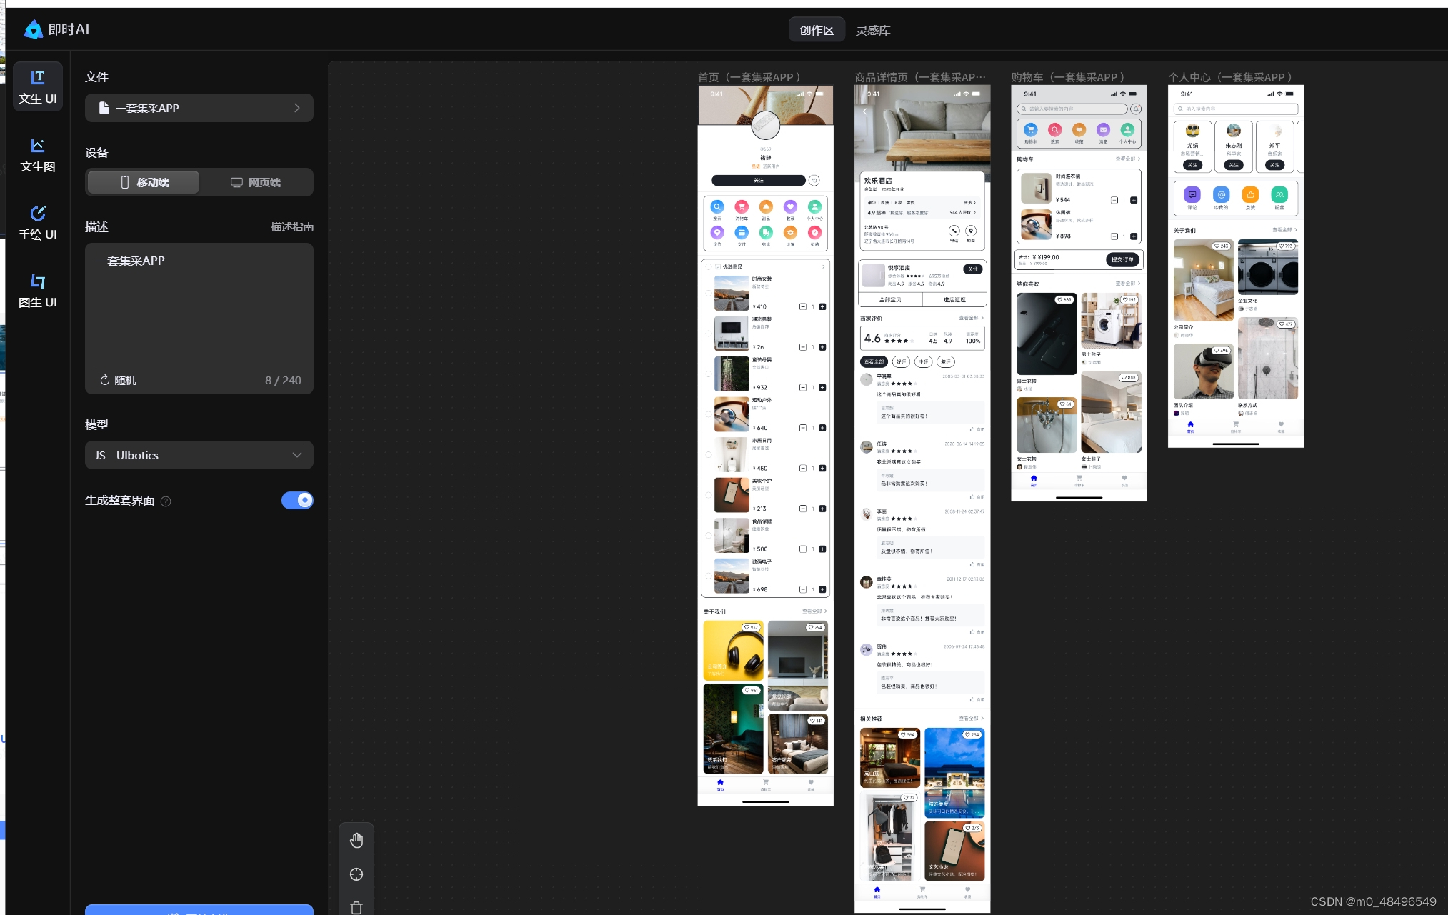Select the 文生 UI sidebar icon
The width and height of the screenshot is (1448, 915).
click(38, 86)
